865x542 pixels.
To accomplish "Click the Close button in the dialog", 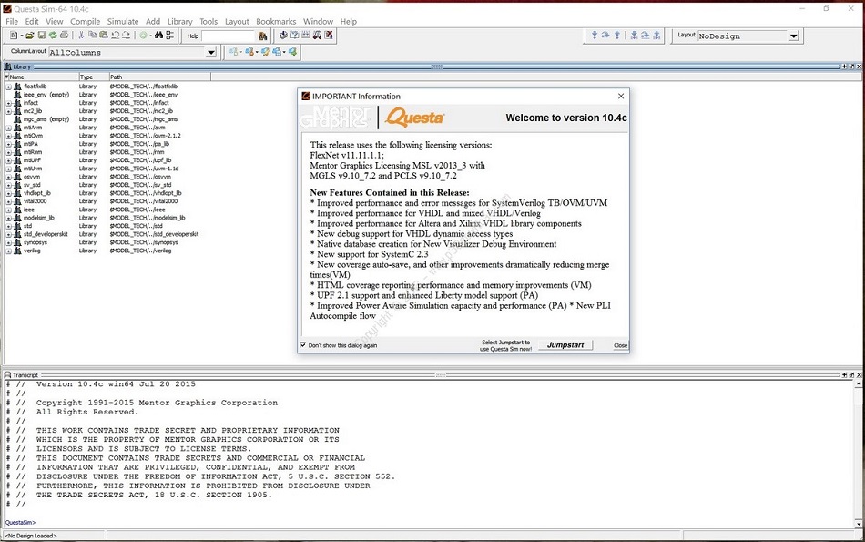I will (620, 345).
